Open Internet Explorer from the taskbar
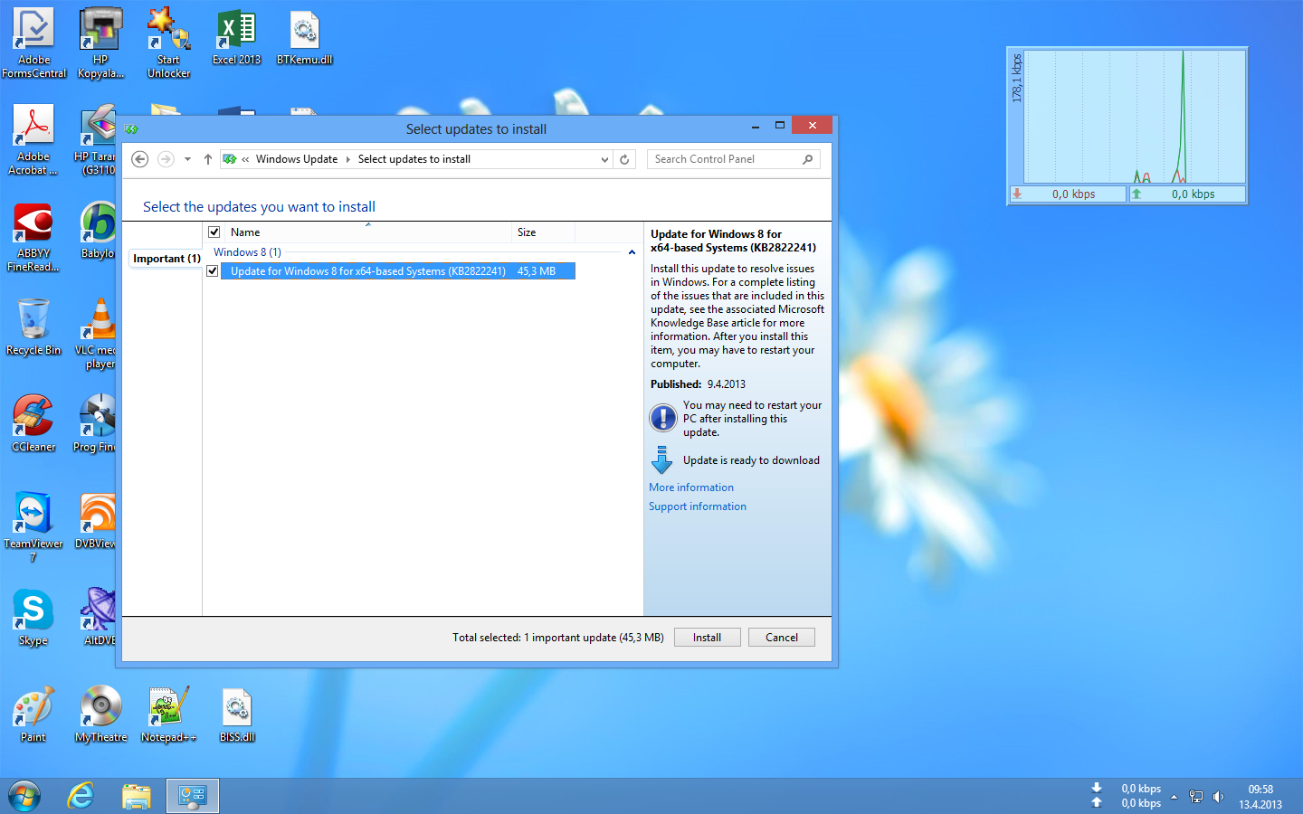This screenshot has height=814, width=1303. click(x=81, y=797)
